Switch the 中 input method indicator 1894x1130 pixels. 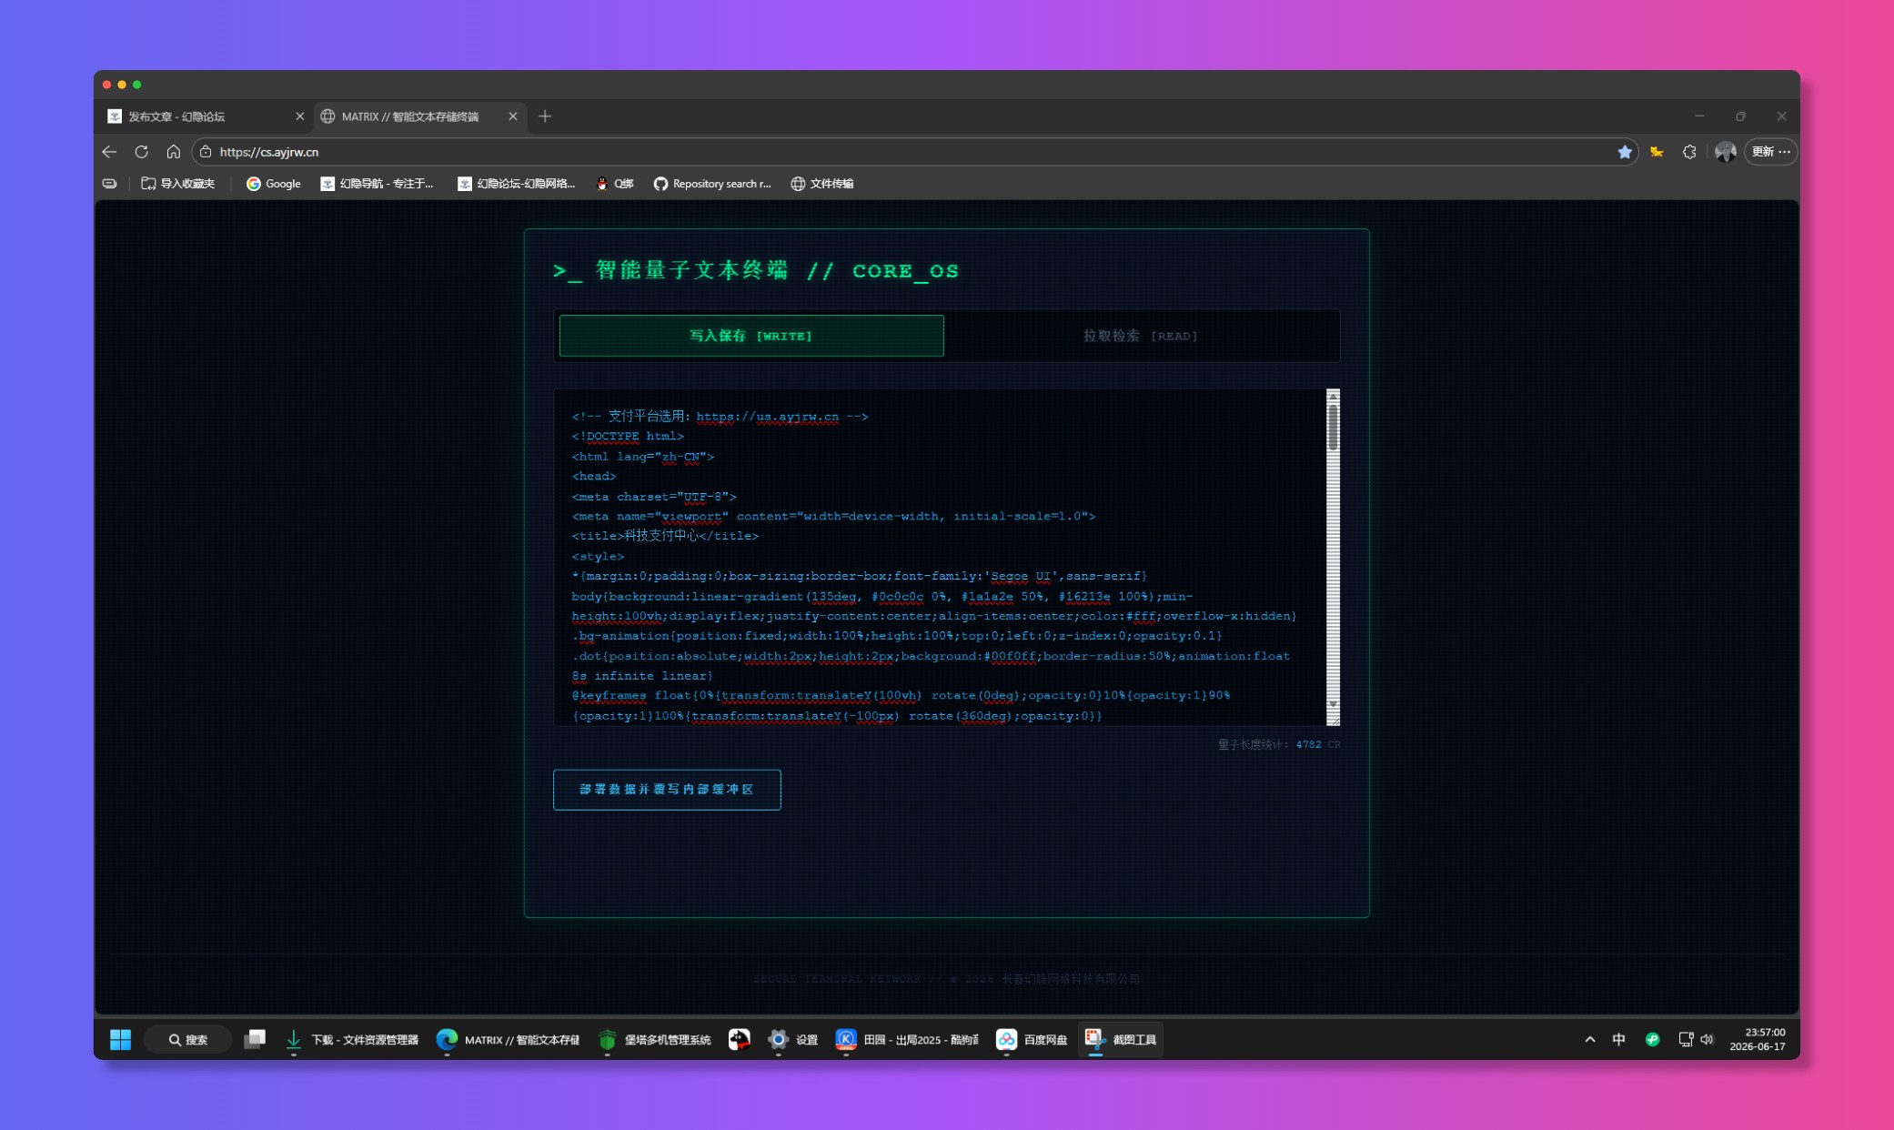pyautogui.click(x=1619, y=1039)
